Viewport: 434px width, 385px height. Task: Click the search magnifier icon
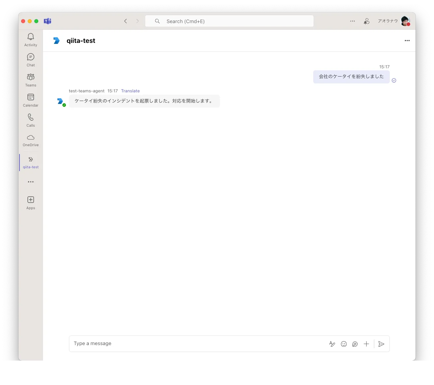(x=157, y=21)
